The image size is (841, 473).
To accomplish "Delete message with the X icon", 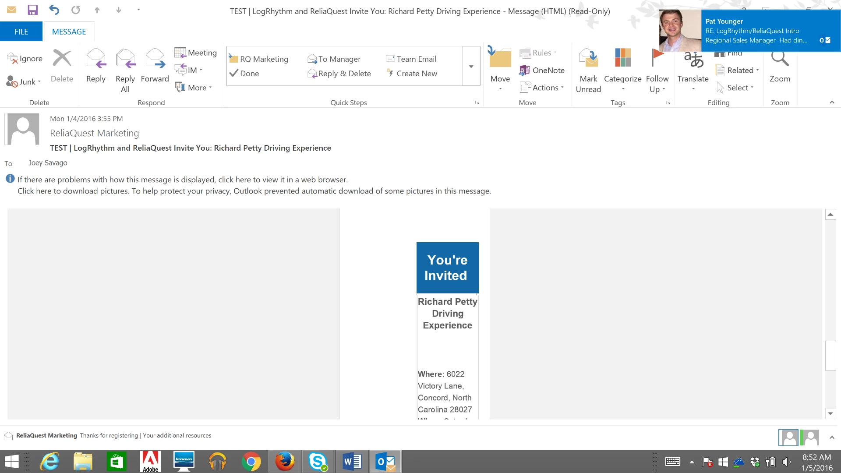I will (x=62, y=58).
